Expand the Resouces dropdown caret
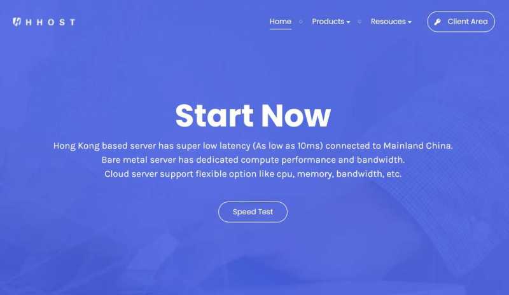The width and height of the screenshot is (509, 295). pos(410,22)
